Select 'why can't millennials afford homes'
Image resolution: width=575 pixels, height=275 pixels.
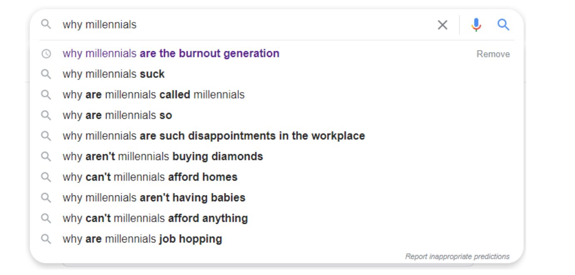(150, 177)
